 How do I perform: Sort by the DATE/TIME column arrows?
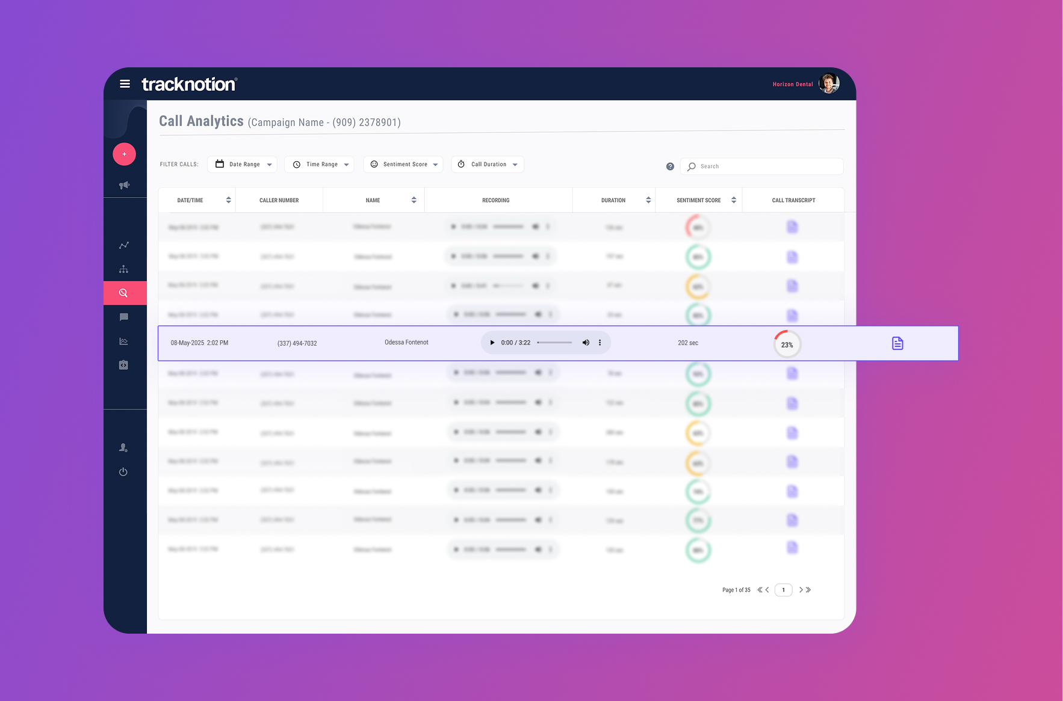pyautogui.click(x=229, y=200)
